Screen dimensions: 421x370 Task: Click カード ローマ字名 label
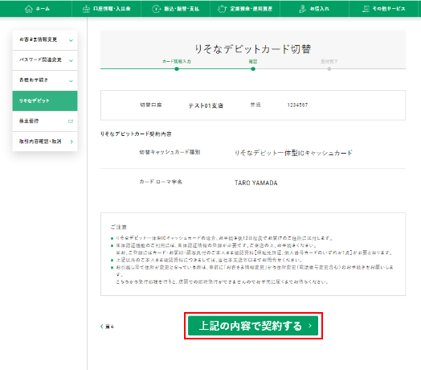(161, 182)
